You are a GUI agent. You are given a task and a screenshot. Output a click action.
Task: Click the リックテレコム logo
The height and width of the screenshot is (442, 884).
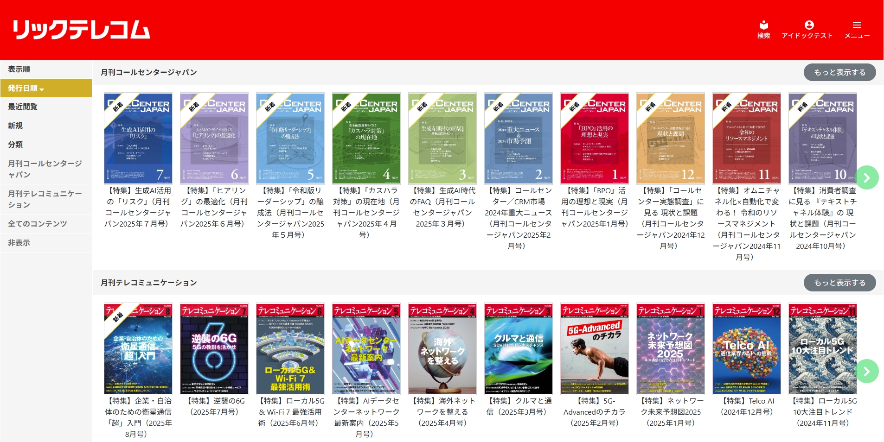[81, 30]
